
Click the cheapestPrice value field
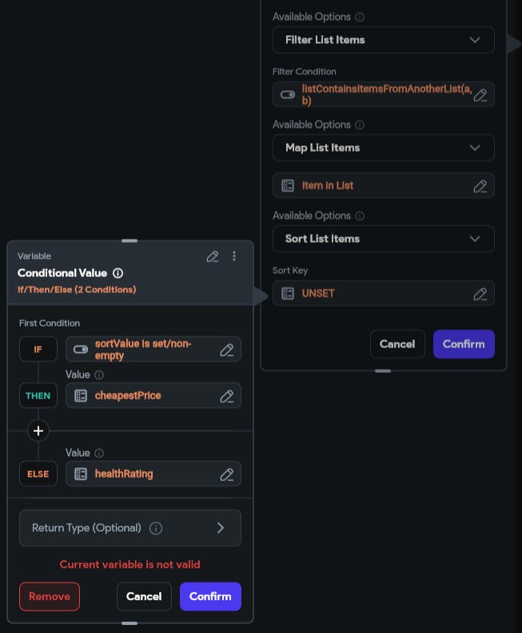coord(144,396)
